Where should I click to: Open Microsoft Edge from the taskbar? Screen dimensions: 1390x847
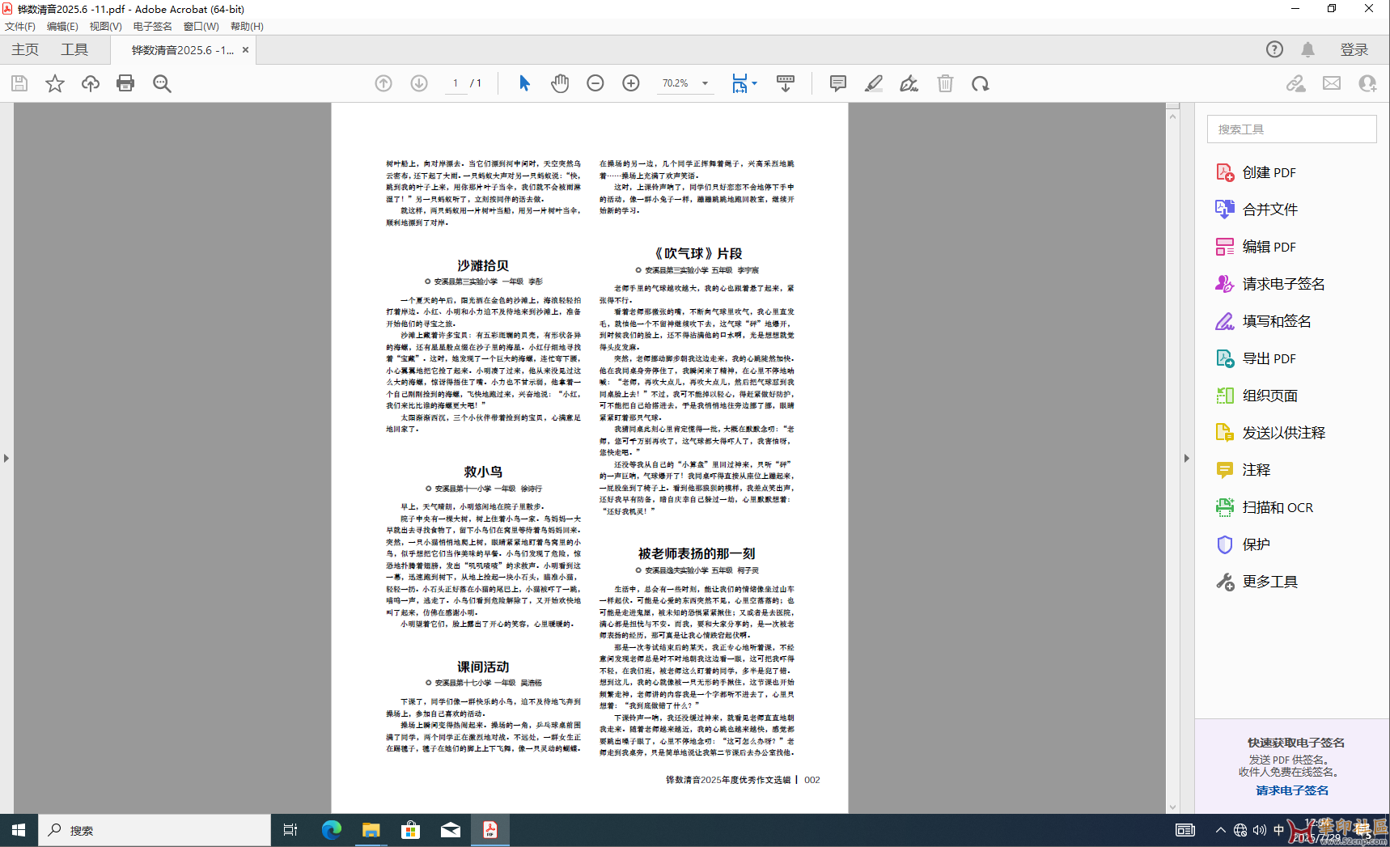pyautogui.click(x=332, y=830)
